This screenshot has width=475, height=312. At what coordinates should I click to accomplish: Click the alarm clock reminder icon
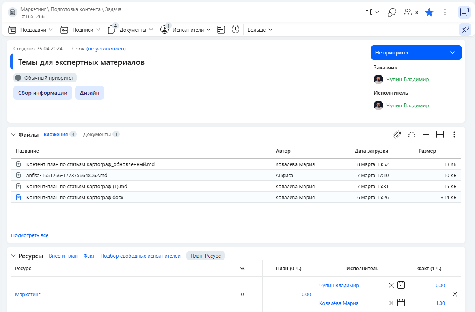[235, 29]
